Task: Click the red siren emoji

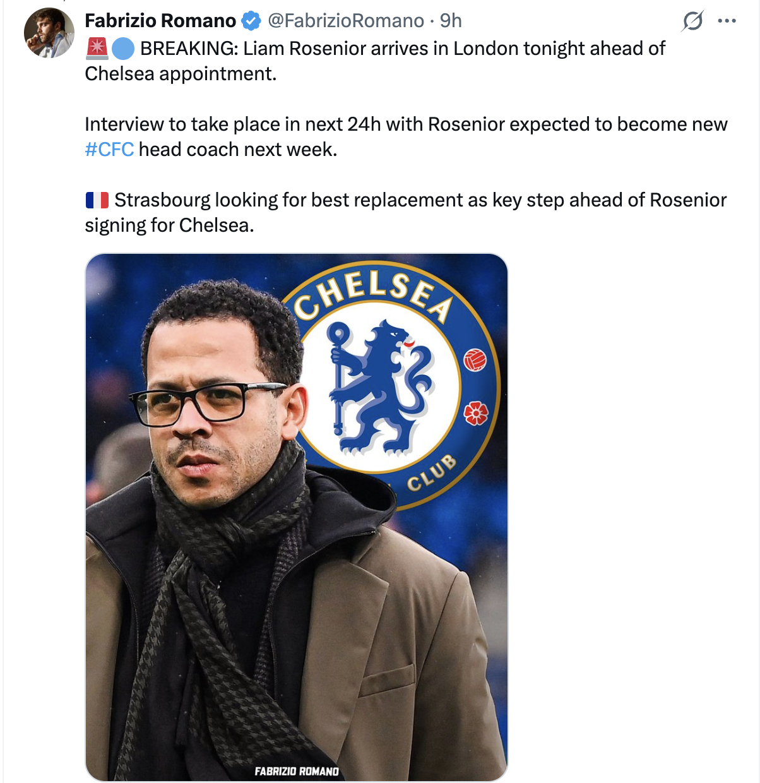Action: (x=97, y=49)
